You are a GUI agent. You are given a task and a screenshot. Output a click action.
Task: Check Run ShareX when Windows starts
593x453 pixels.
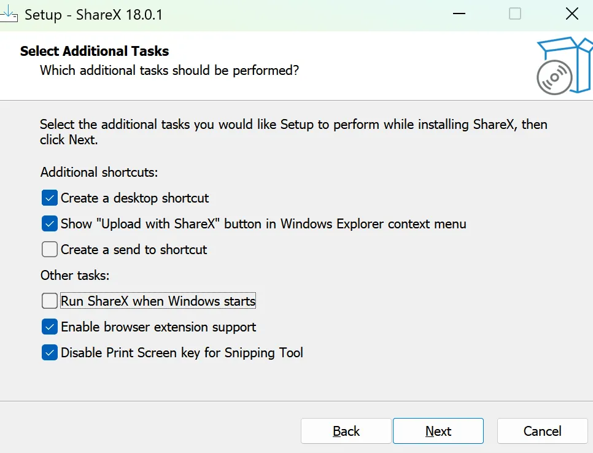point(50,301)
